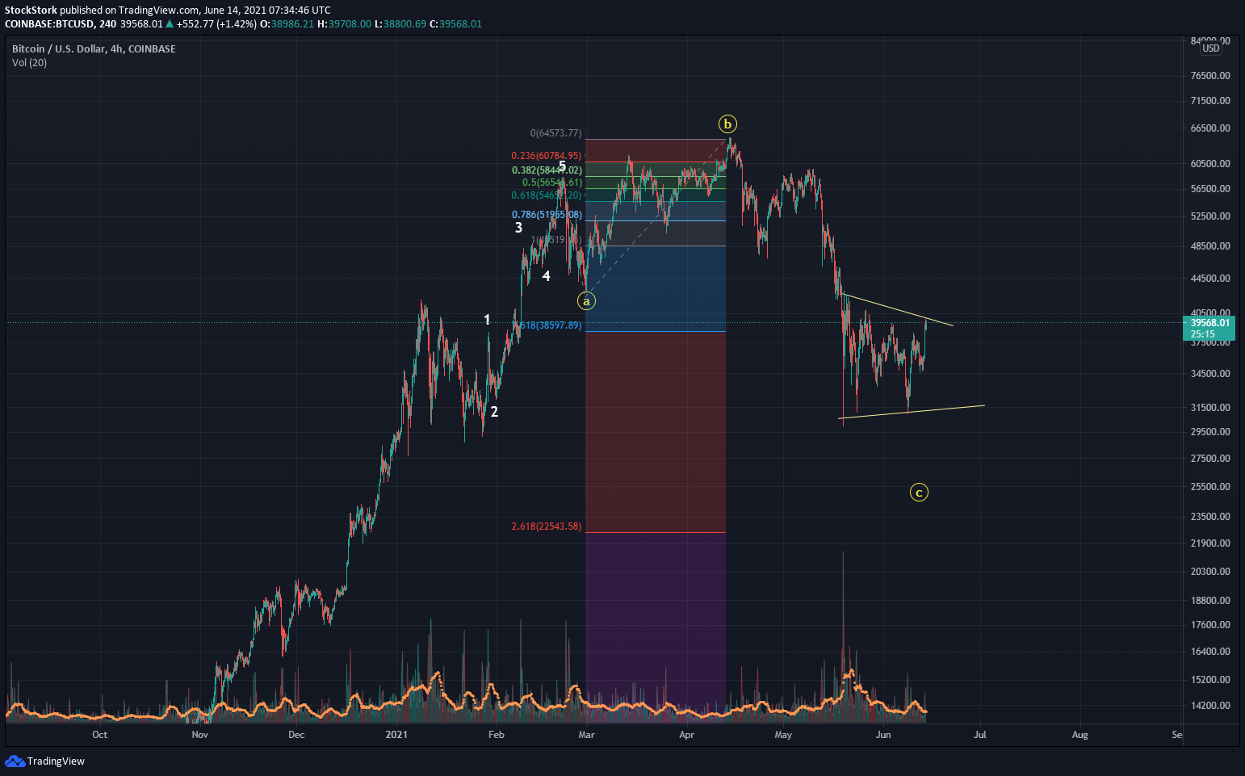Click the 25:15 bar countdown timer
Image resolution: width=1245 pixels, height=776 pixels.
(x=1202, y=333)
